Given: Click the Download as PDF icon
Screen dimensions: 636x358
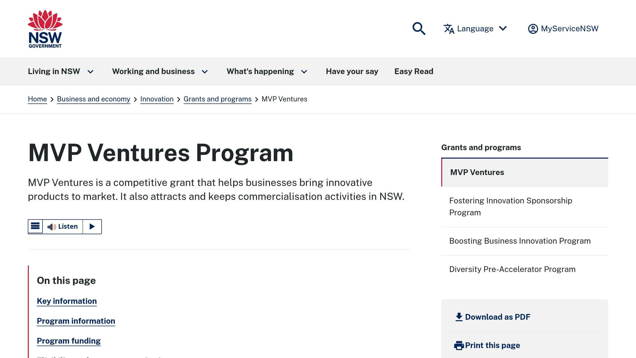Looking at the screenshot, I should [x=459, y=317].
